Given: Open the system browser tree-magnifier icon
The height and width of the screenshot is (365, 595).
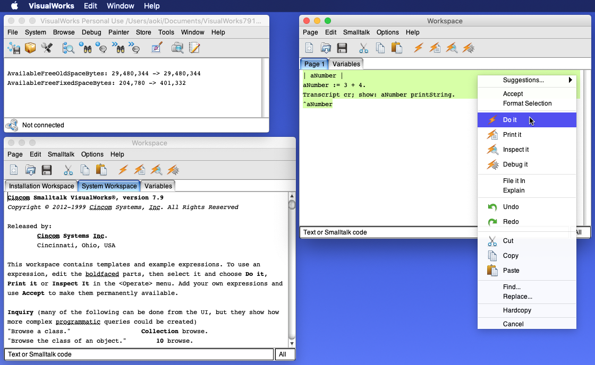Looking at the screenshot, I should point(69,48).
